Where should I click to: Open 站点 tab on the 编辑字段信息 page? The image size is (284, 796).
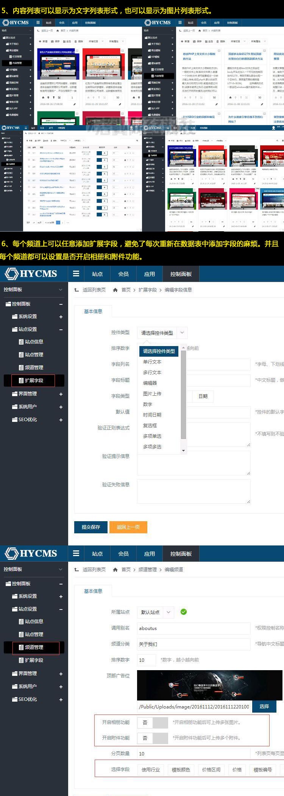point(97,274)
